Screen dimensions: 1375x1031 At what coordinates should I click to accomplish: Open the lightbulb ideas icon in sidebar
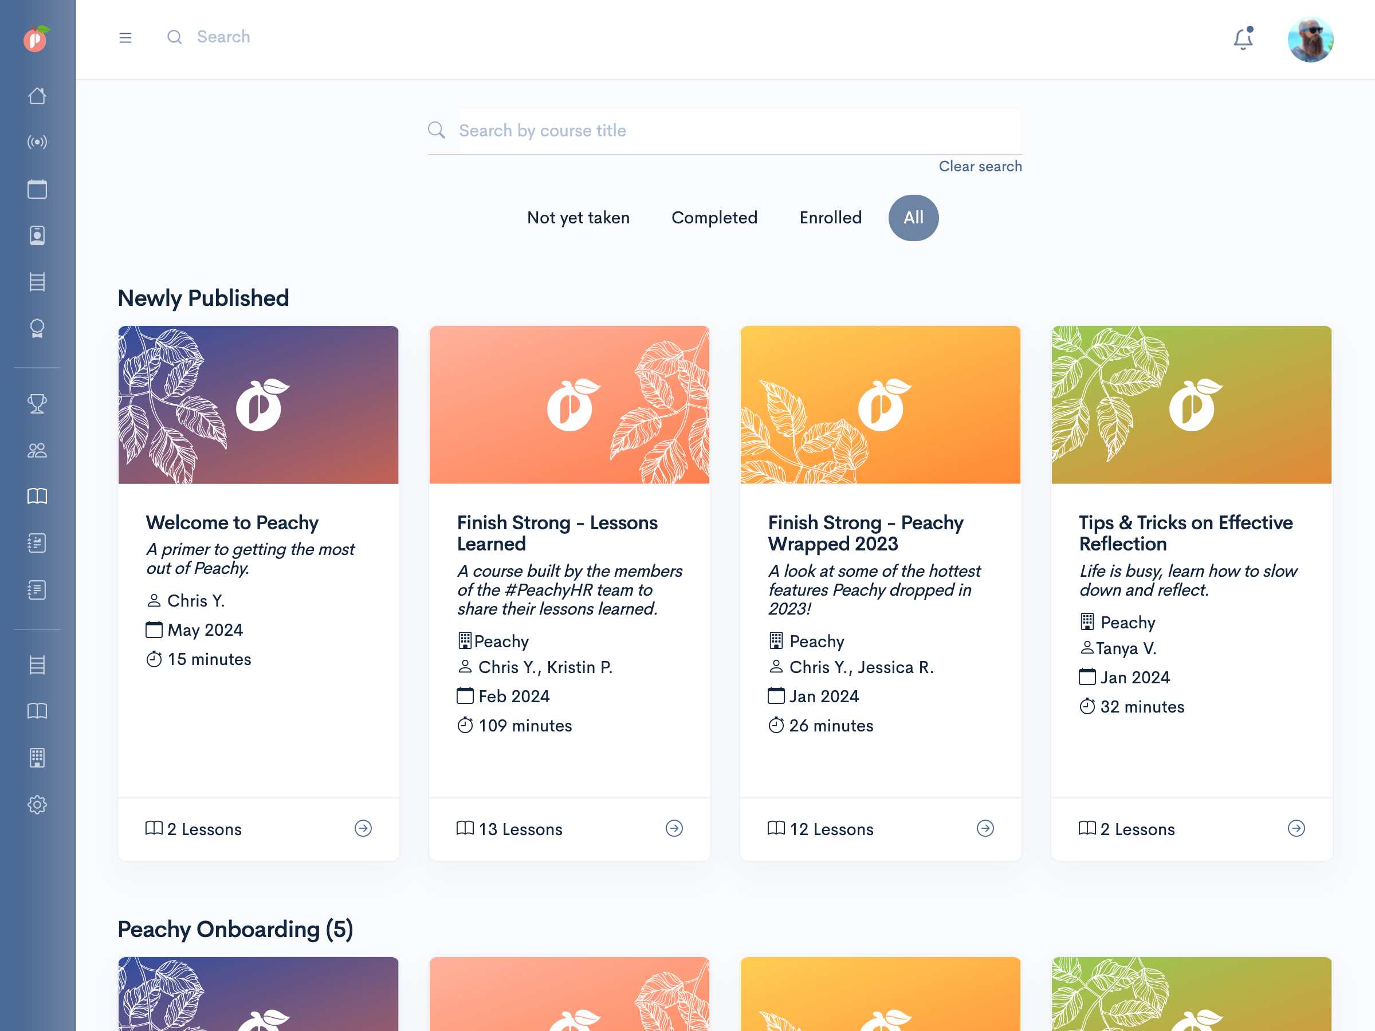[x=37, y=329]
